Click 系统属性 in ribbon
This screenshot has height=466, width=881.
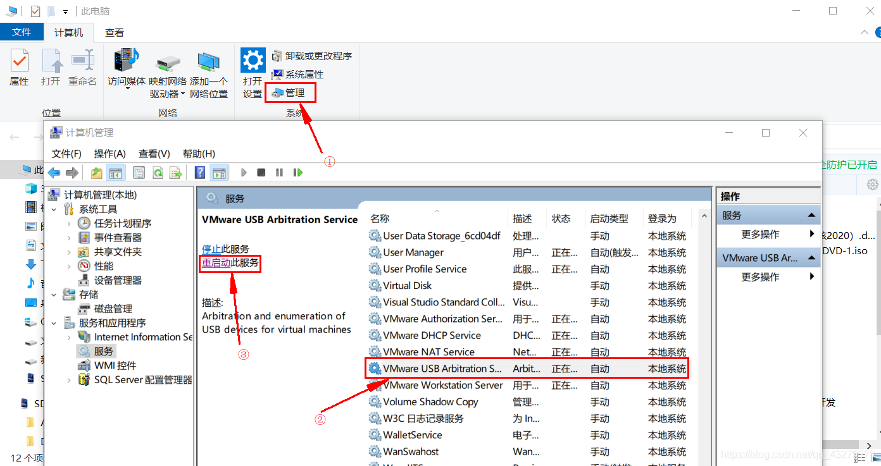(x=297, y=74)
